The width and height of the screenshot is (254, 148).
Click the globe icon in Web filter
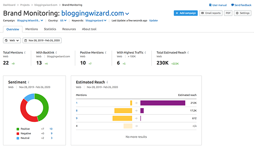coord(6,41)
